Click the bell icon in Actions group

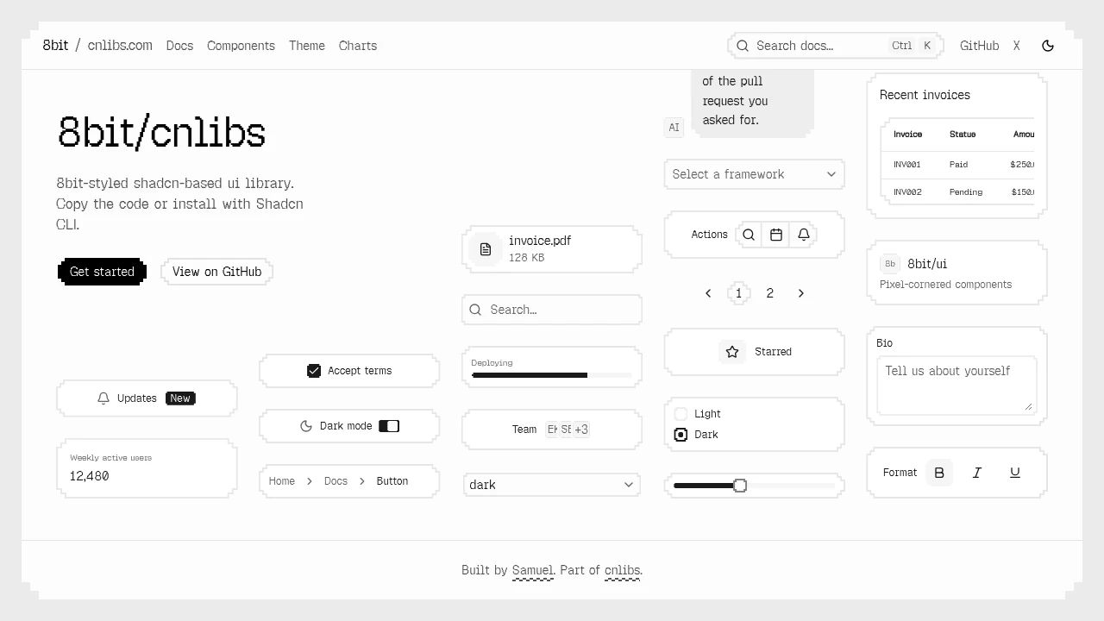804,235
